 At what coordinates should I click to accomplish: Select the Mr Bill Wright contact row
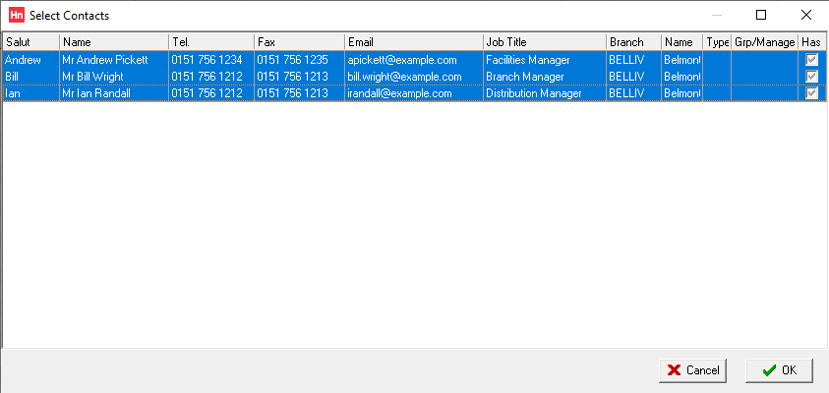coord(414,77)
